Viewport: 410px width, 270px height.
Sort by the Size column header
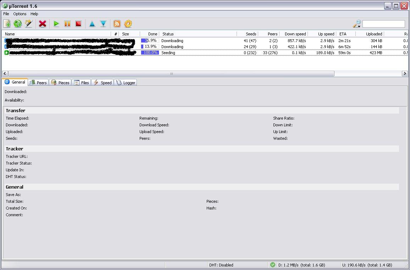[x=129, y=34]
